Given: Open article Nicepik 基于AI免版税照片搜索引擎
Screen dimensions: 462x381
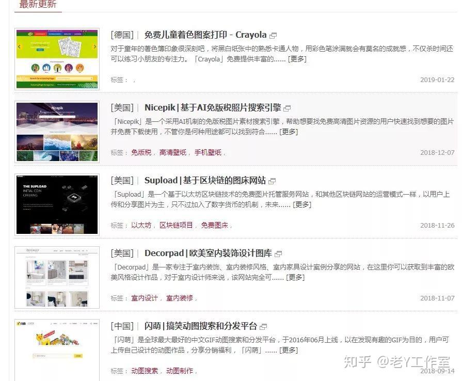Looking at the screenshot, I should coord(213,107).
